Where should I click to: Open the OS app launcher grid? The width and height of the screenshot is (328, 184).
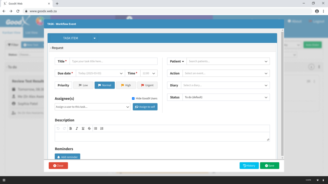(4, 180)
